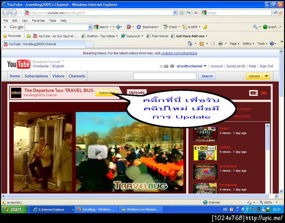The height and width of the screenshot is (223, 285).
Task: Open the Free Hotmail favorites link
Action: (158, 36)
